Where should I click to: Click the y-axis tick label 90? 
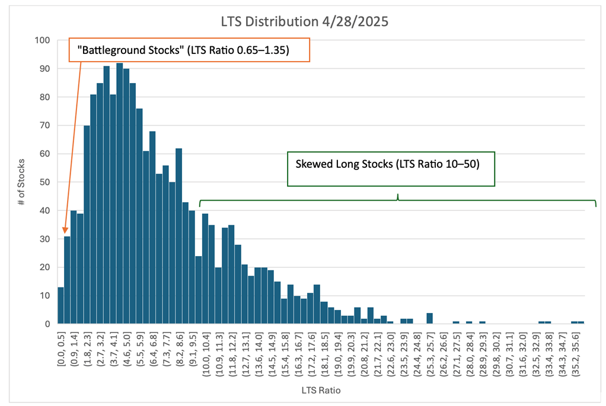(44, 69)
